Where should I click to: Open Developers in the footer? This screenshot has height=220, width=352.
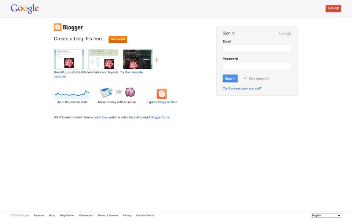[86, 216]
